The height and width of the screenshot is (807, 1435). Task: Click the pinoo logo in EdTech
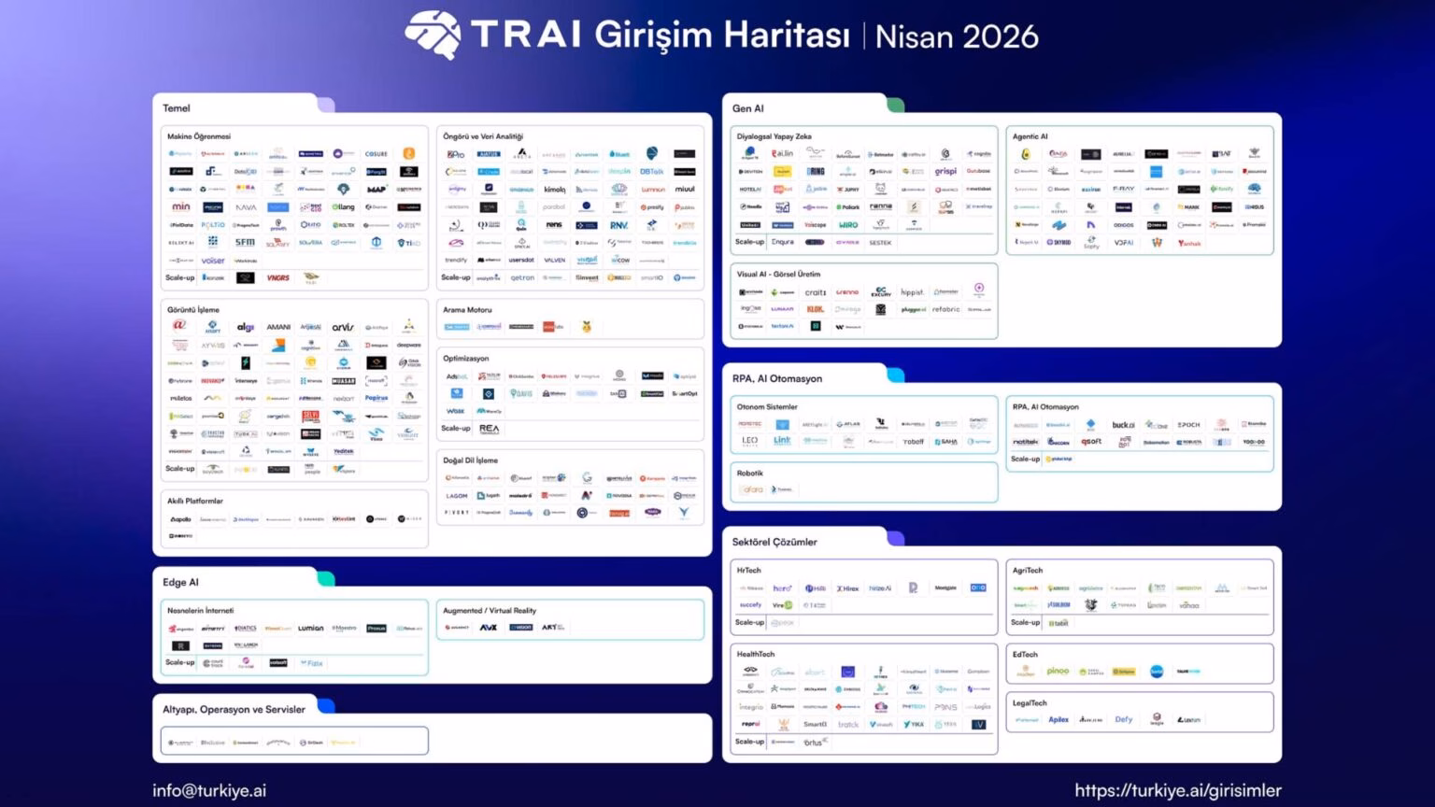1058,671
